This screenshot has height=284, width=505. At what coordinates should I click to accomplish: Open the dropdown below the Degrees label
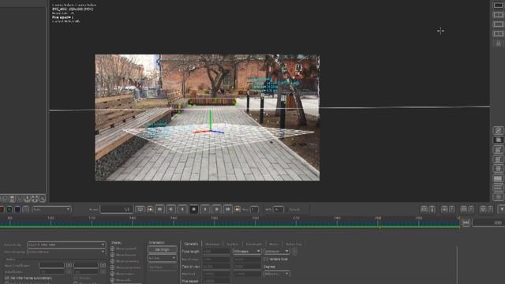click(277, 274)
